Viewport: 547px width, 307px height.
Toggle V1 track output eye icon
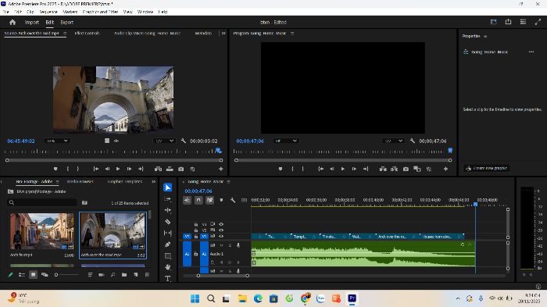pyautogui.click(x=221, y=236)
